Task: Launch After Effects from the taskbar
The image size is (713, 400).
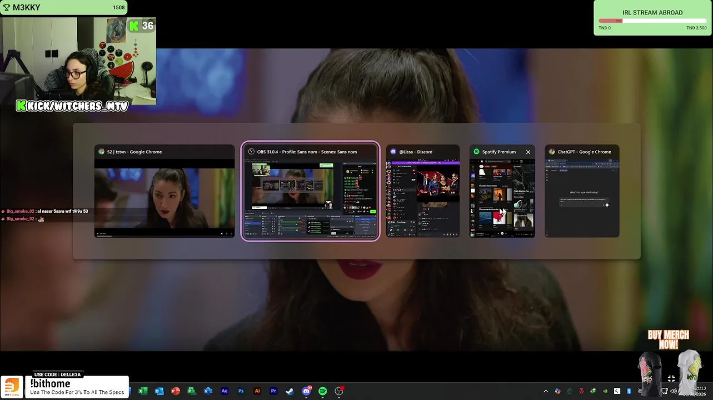Action: (x=225, y=391)
